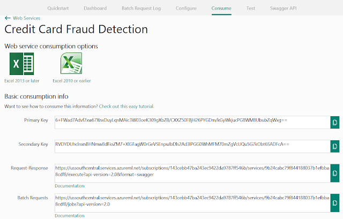Image resolution: width=343 pixels, height=219 pixels.
Task: Click the back arrow beside Web Services
Action: [x=8, y=18]
